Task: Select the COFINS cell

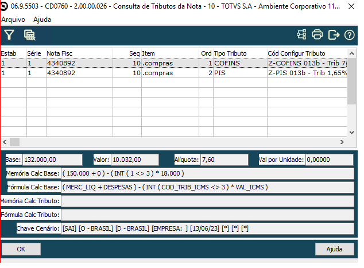Action: [240, 63]
